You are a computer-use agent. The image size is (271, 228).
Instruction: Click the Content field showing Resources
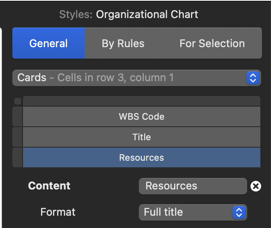193,186
